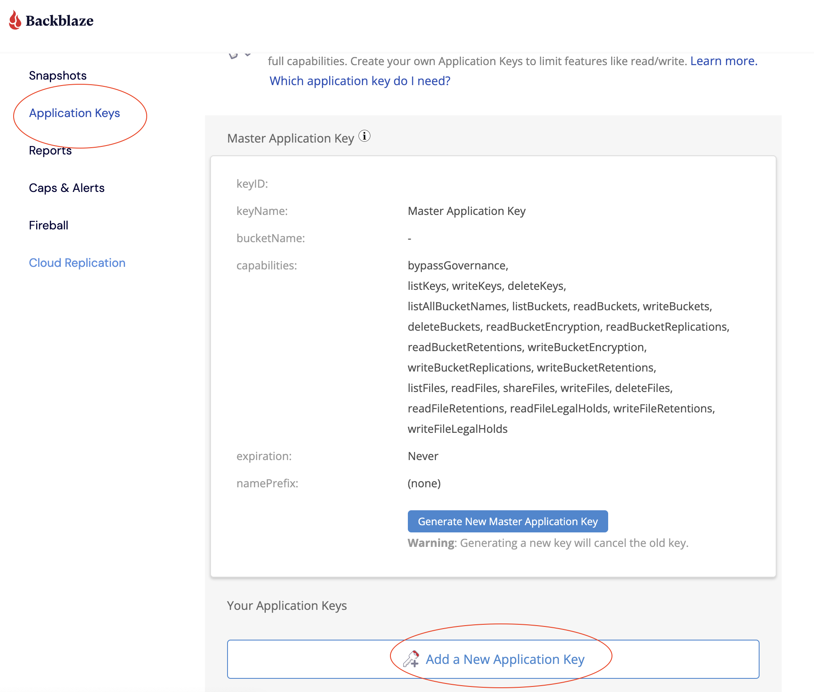Open Caps & Alerts settings

tap(66, 188)
